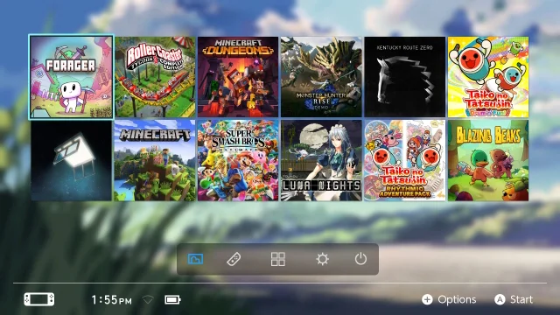Select the Power icon in the dock

pos(360,259)
